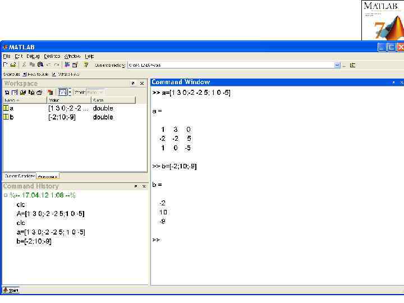The height and width of the screenshot is (303, 404).
Task: Delete variable icon in Workspace toolbar
Action: tap(50, 92)
